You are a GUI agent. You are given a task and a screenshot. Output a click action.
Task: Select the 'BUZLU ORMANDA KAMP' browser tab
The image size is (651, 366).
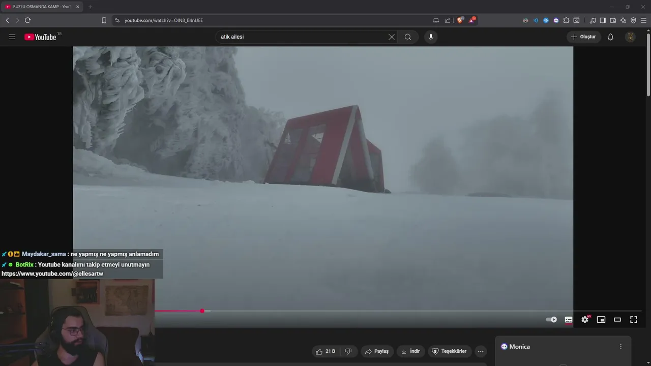[41, 7]
